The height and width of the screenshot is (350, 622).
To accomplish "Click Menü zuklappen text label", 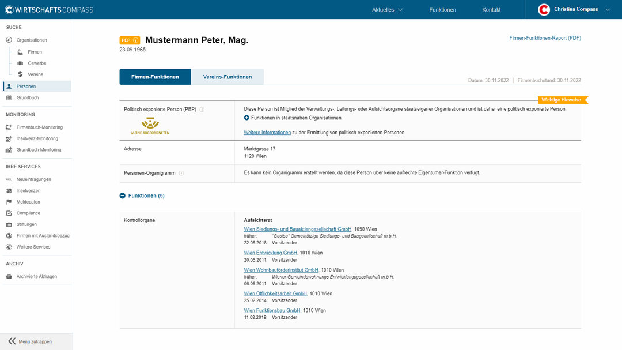I will (35, 342).
